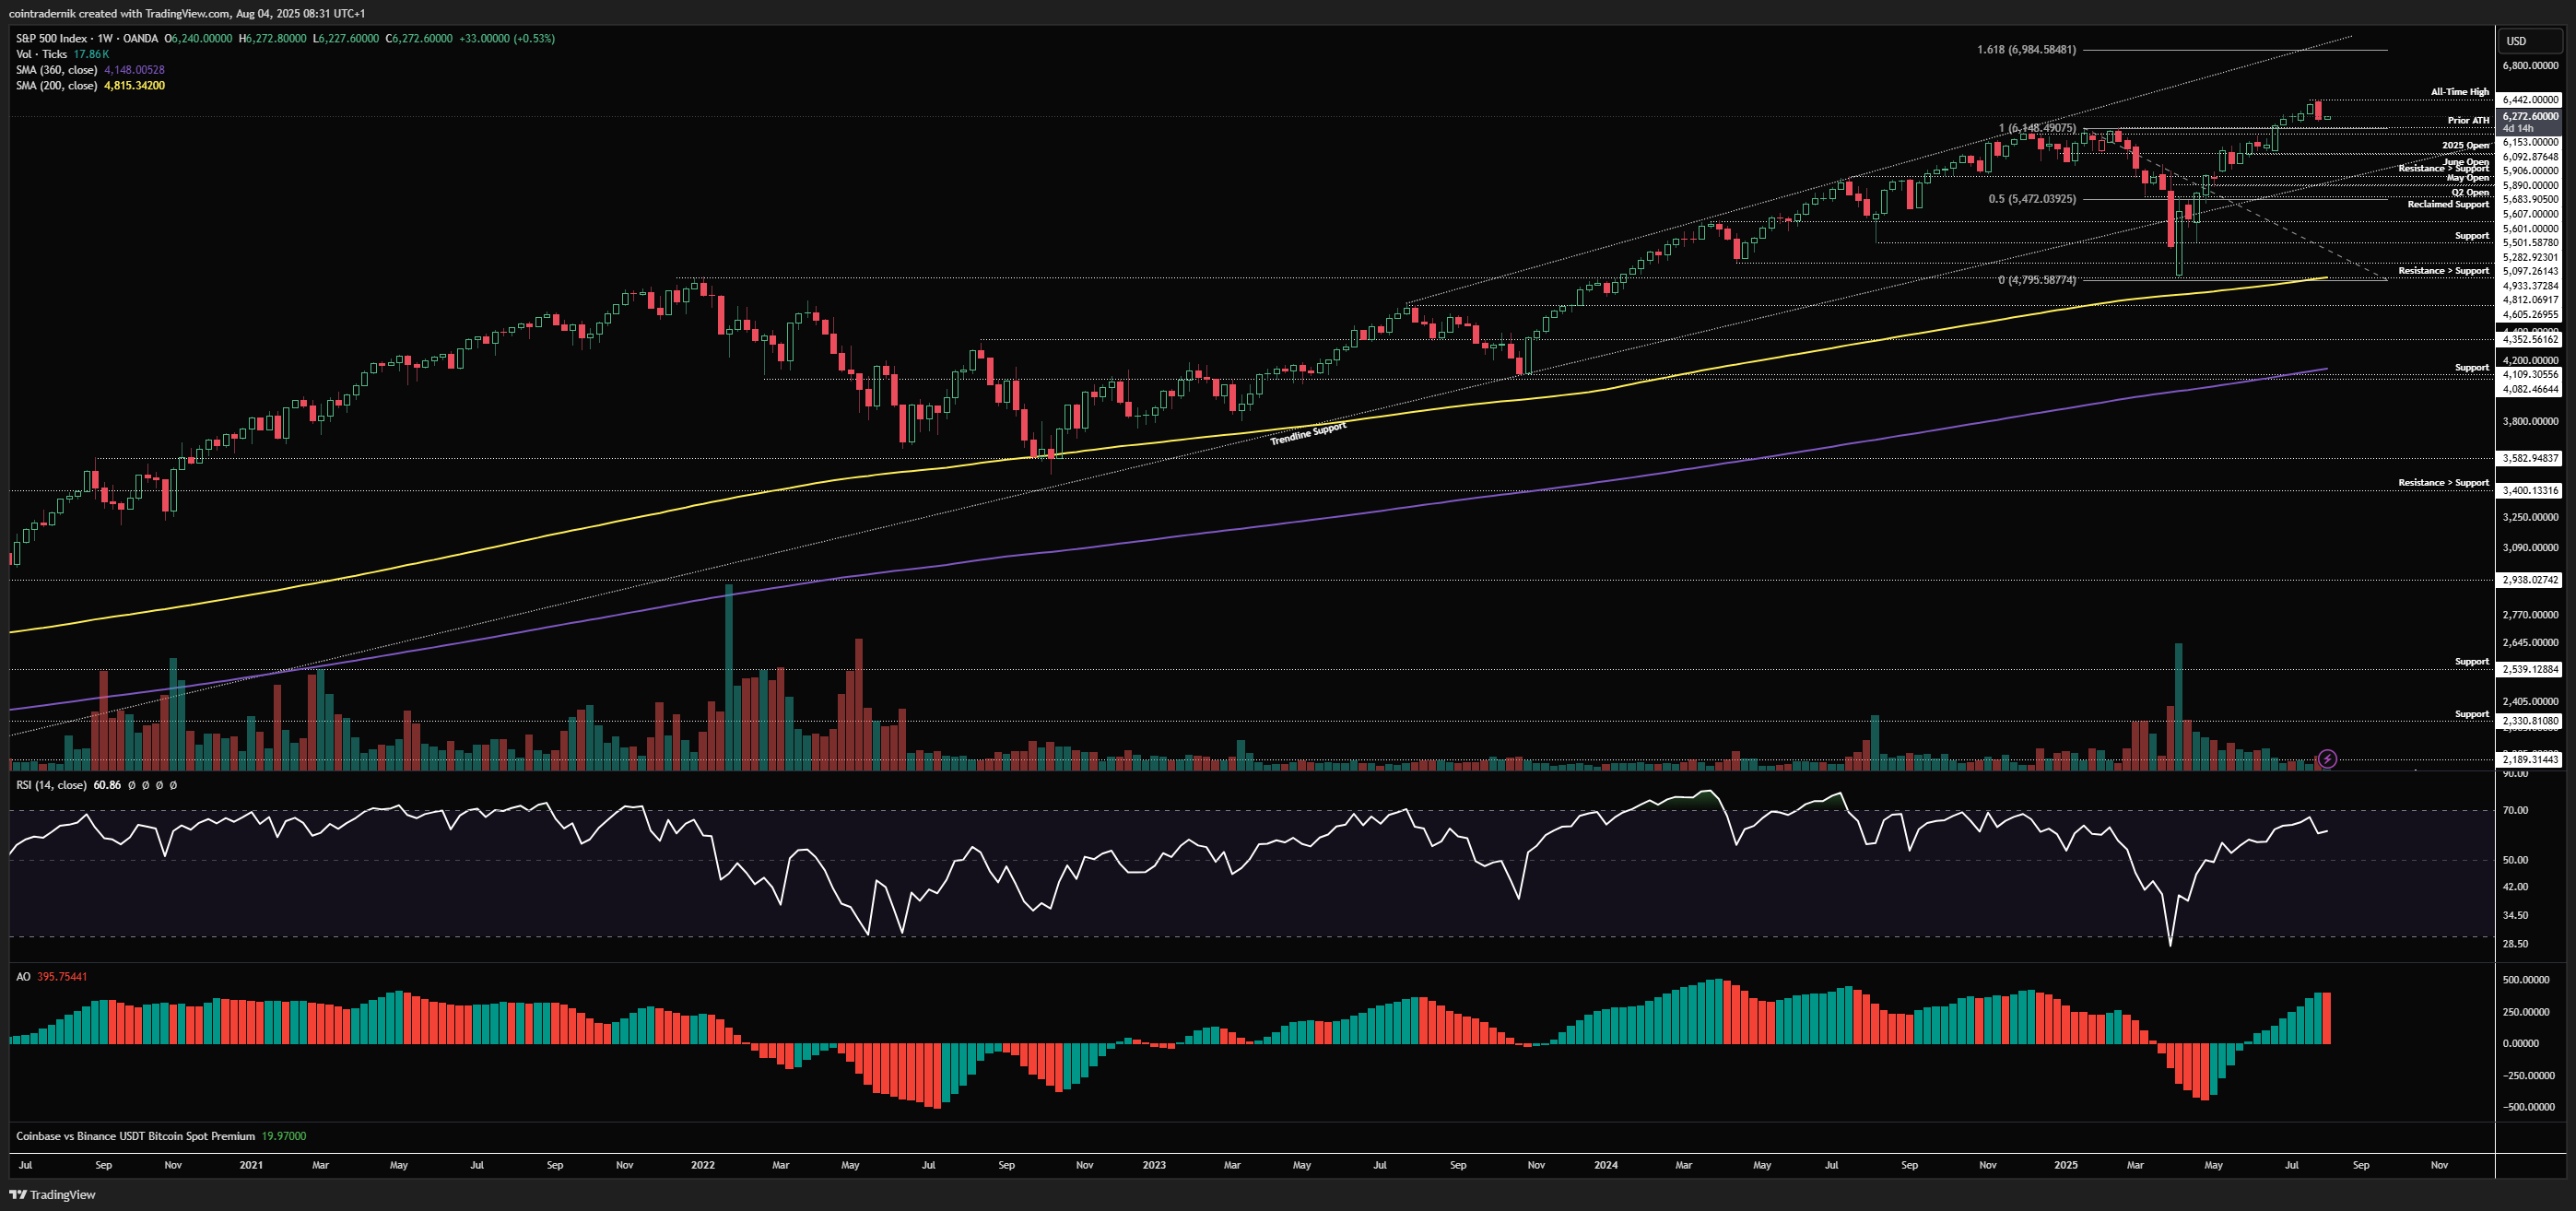The image size is (2576, 1211).
Task: Click the AO 500.00000 scale value
Action: click(x=2526, y=980)
